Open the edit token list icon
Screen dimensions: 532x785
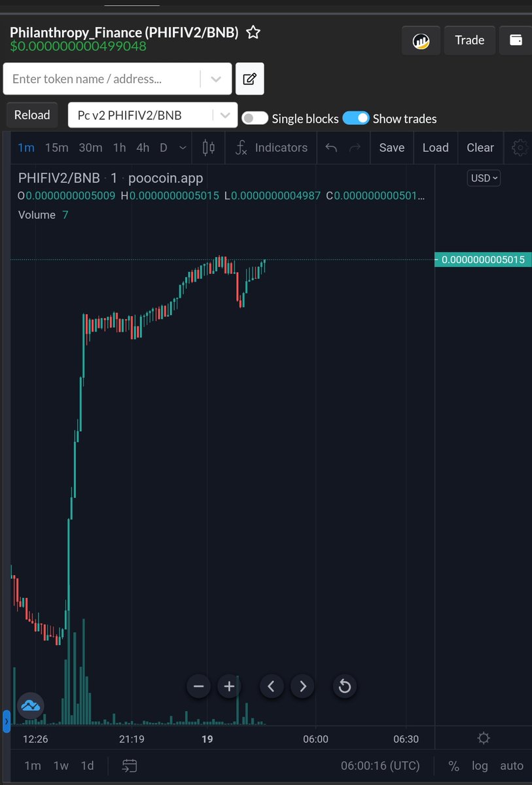pyautogui.click(x=249, y=79)
